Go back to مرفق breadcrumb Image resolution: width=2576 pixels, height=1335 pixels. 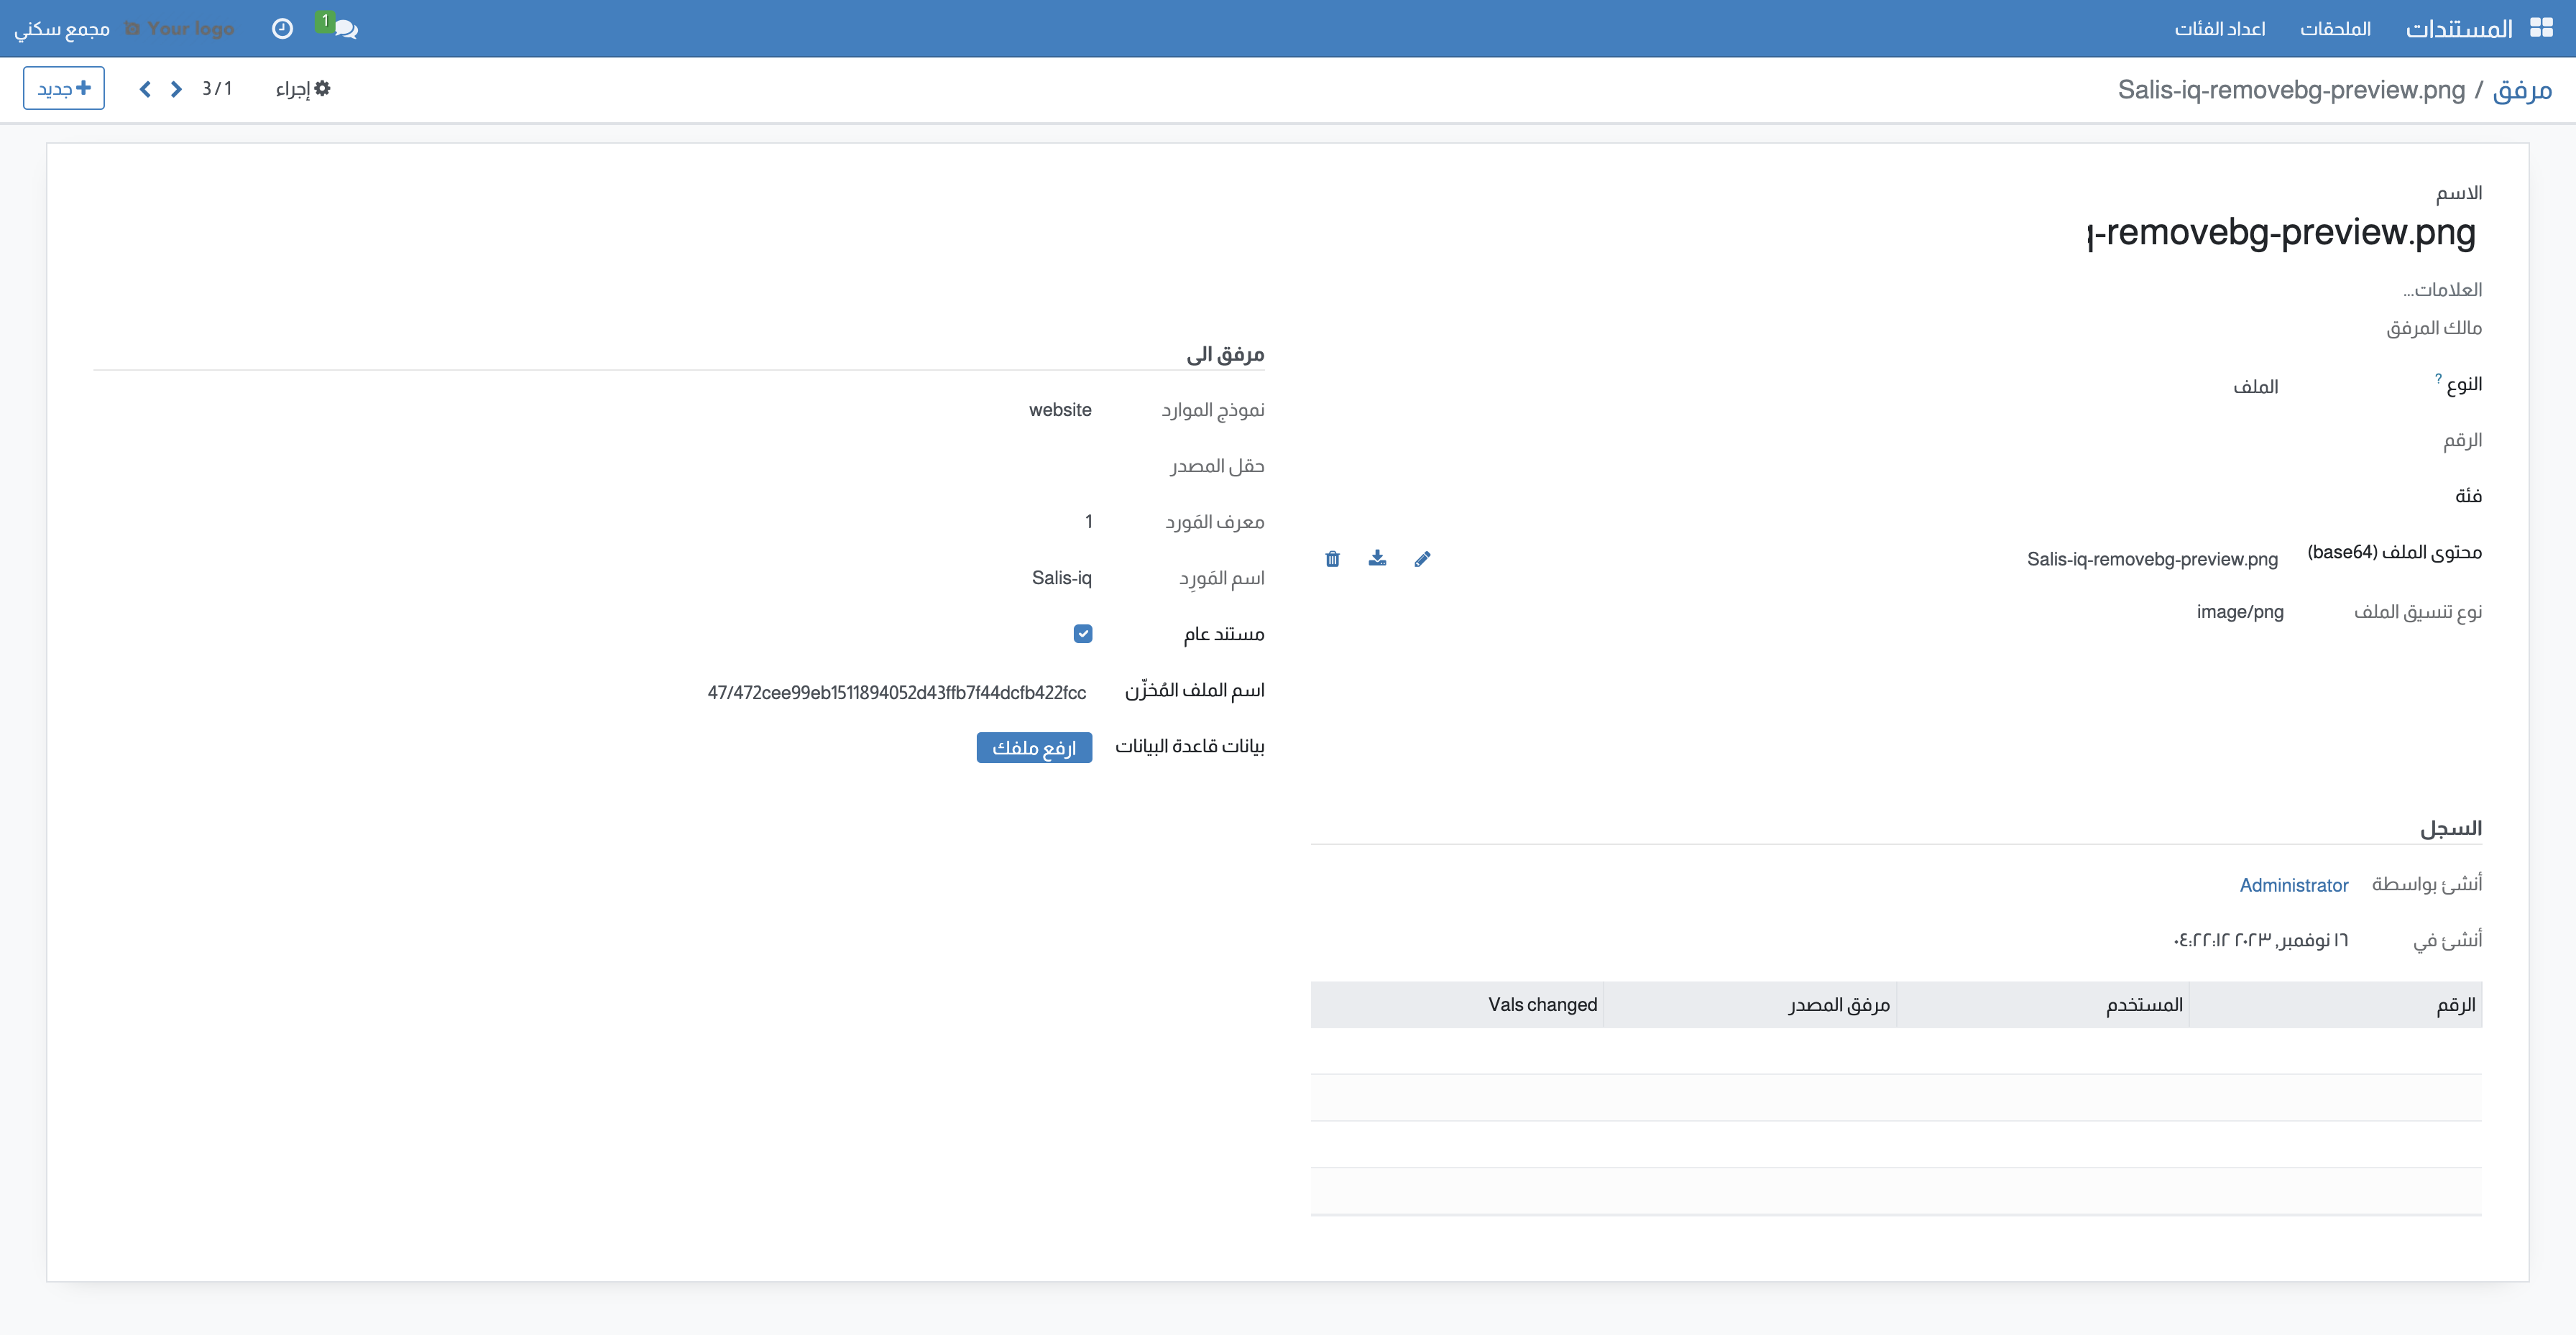point(2522,90)
